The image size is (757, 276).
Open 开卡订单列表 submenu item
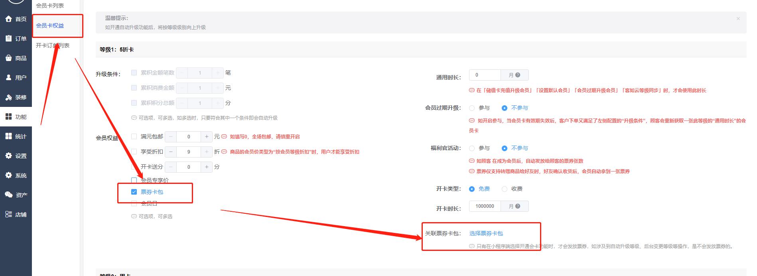coord(53,45)
